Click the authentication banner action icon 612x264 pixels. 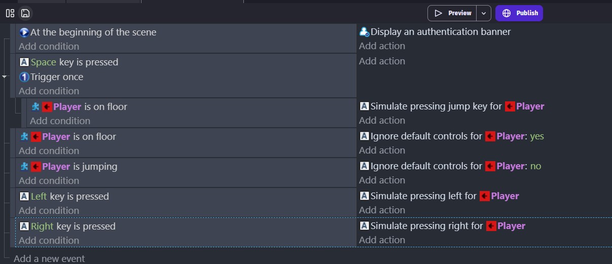click(364, 32)
